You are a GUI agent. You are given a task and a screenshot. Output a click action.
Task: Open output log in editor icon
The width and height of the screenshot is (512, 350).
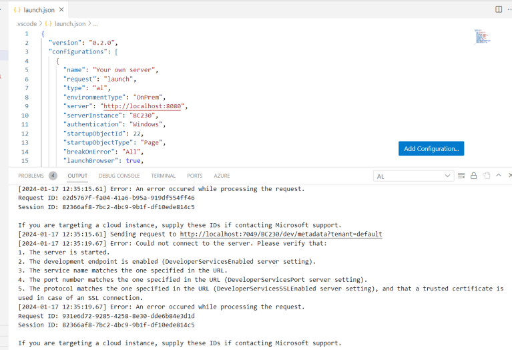pos(487,176)
